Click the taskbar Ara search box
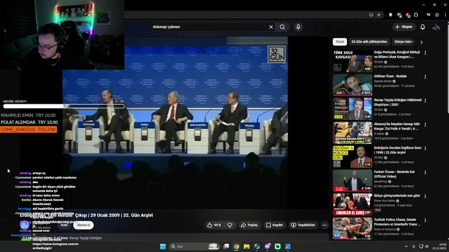Image resolution: width=449 pixels, height=252 pixels. point(195,246)
